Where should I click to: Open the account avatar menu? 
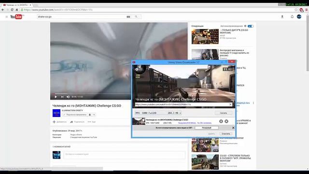point(299,17)
